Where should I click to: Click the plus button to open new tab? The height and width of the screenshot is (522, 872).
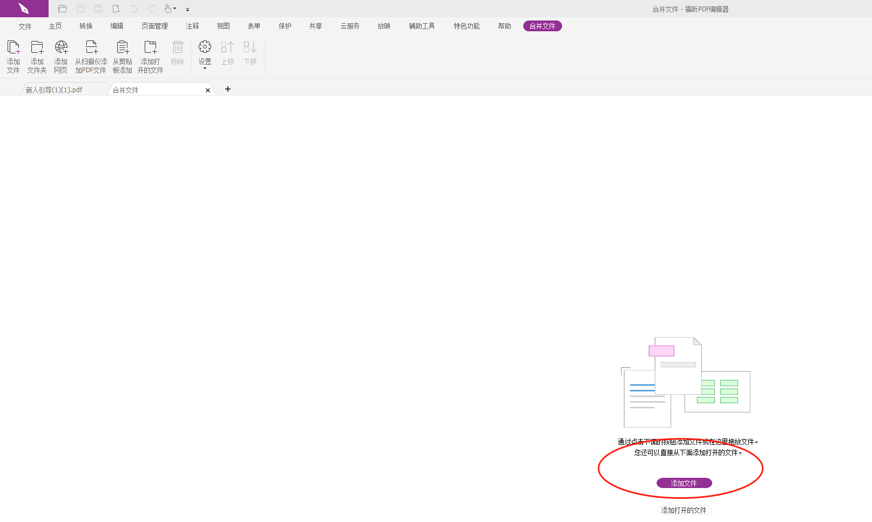tap(228, 89)
